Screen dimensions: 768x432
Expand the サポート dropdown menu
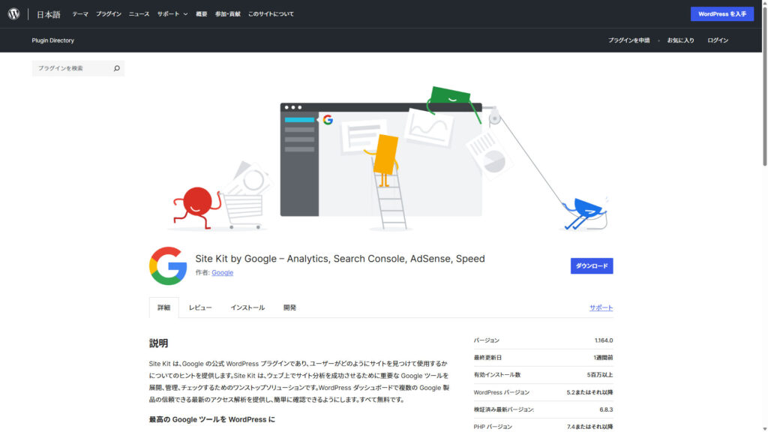172,14
